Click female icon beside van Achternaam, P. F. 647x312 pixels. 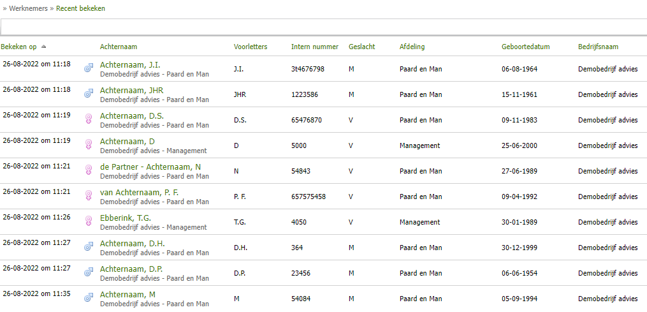pyautogui.click(x=89, y=195)
